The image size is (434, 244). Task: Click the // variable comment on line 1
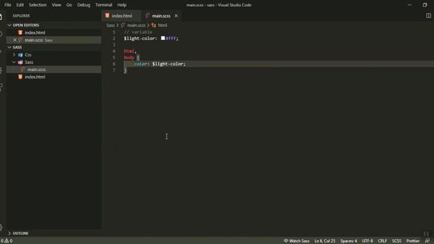tap(138, 32)
